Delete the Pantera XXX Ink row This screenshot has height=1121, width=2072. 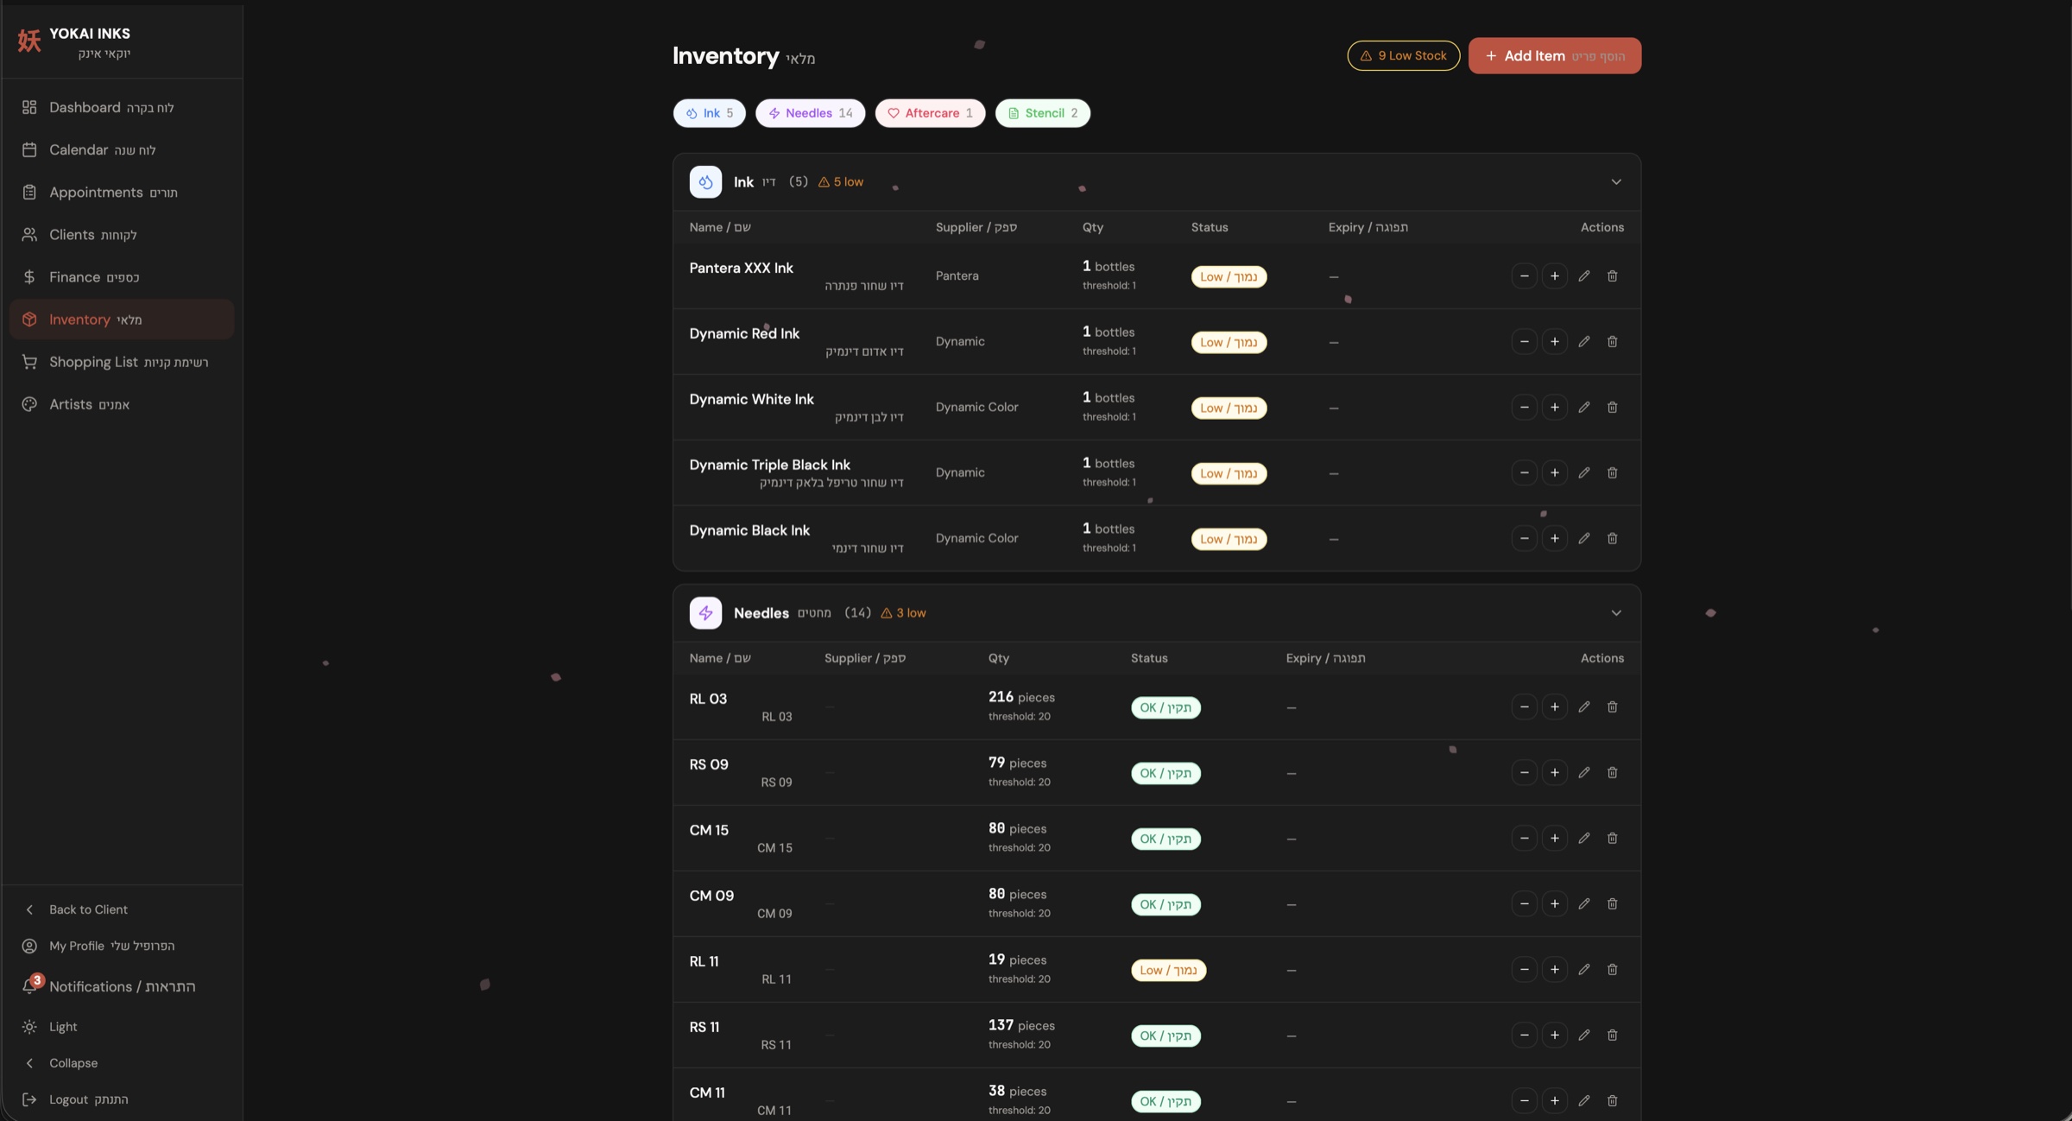tap(1612, 276)
